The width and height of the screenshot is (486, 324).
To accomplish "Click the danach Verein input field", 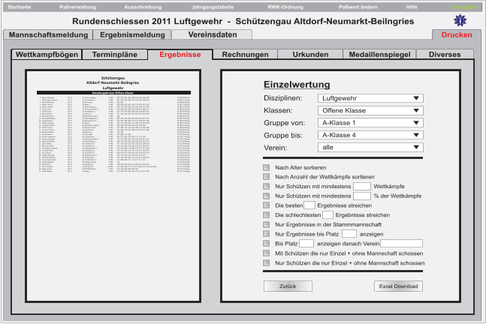I will tap(401, 244).
